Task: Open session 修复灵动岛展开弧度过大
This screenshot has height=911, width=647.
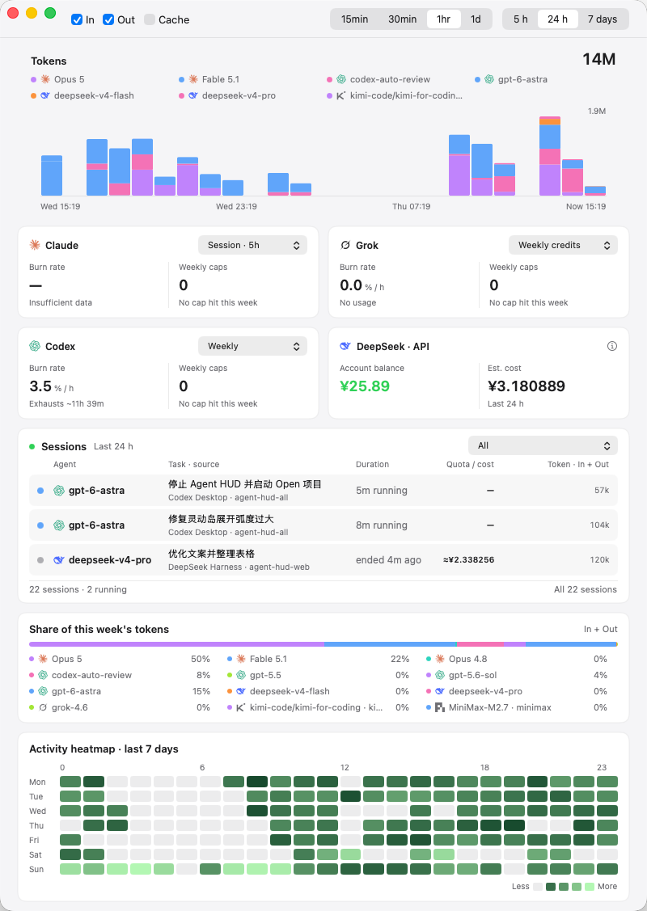Action: pos(323,525)
